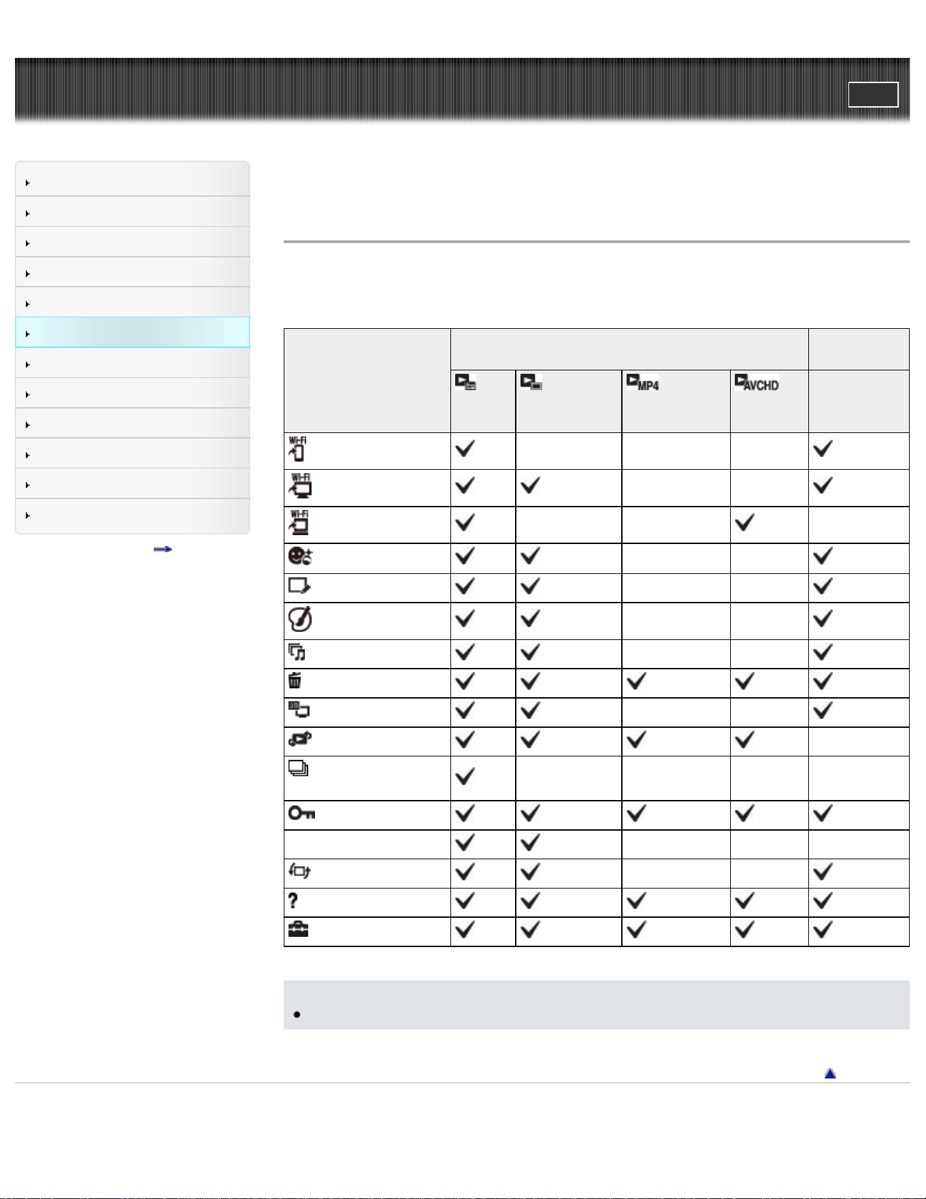Viewport: 926px width, 1199px height.
Task: Click the paintbrush Picture Effect icon
Action: tap(300, 618)
